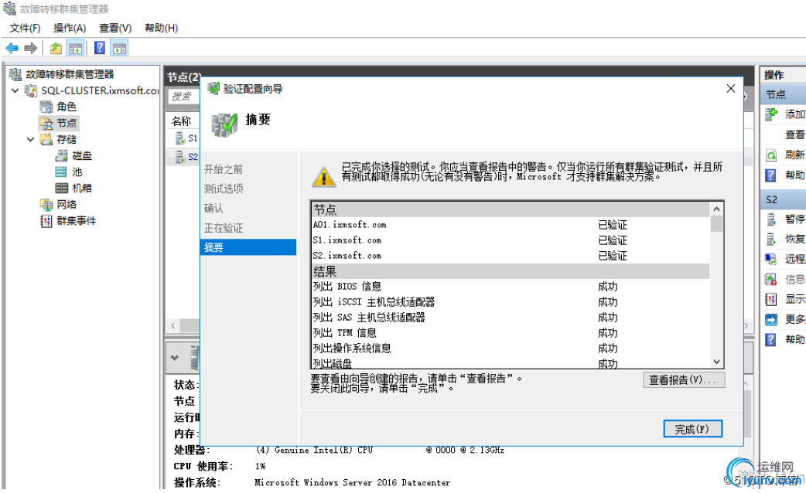
Task: Click the S1.ixmsoft.com result row
Action: [511, 240]
